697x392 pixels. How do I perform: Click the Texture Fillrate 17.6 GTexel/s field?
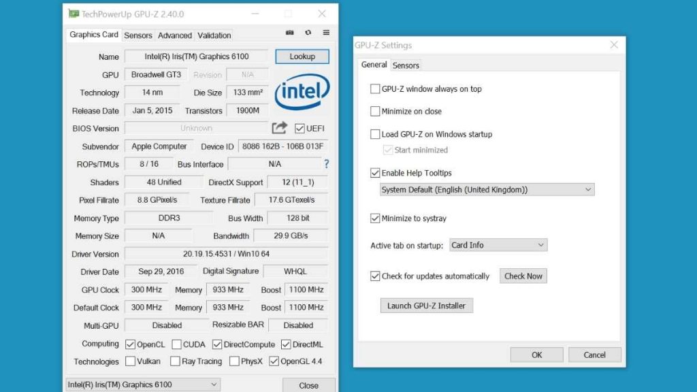tap(291, 200)
